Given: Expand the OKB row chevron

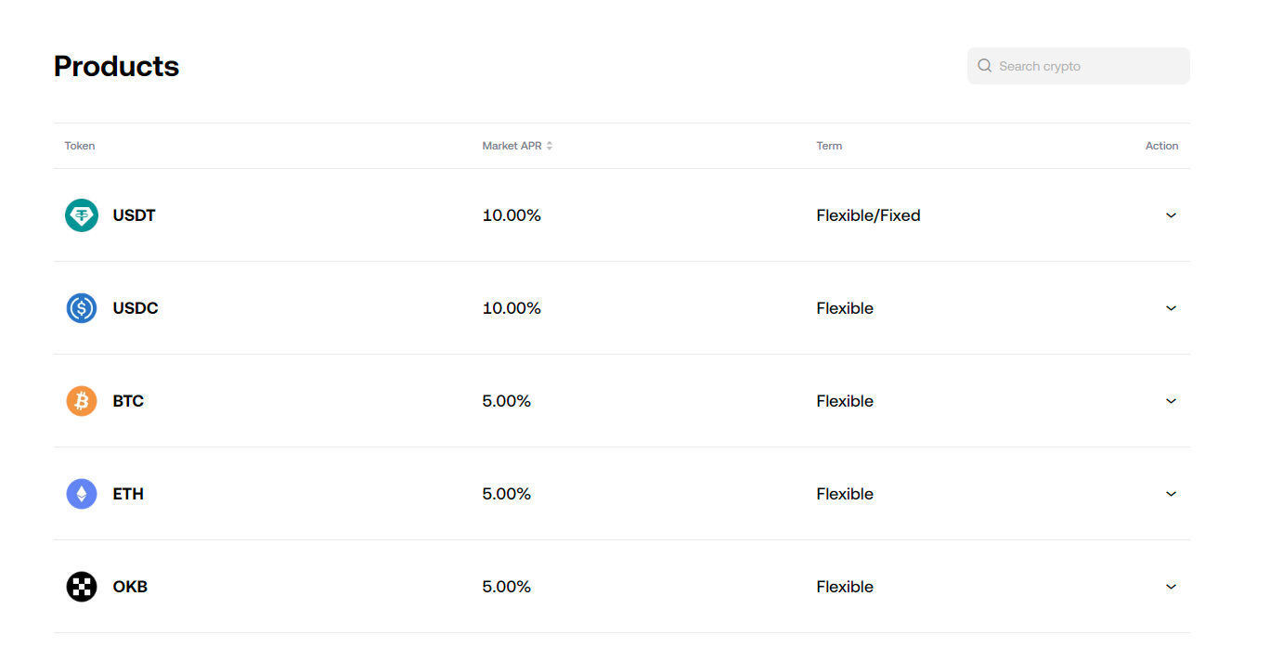Looking at the screenshot, I should point(1171,587).
